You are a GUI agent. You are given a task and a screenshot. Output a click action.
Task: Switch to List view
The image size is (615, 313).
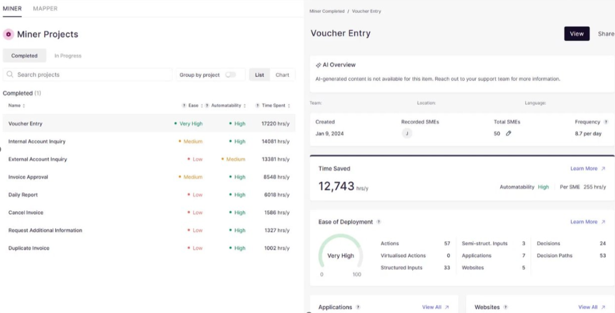[259, 75]
